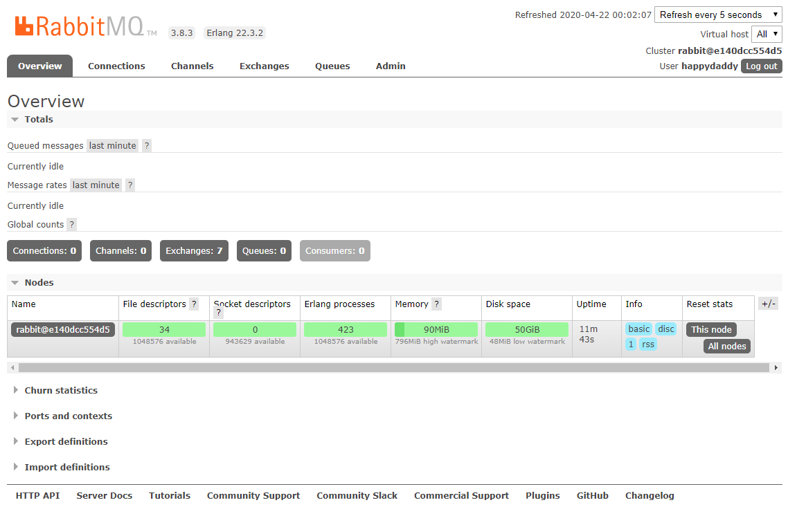Open help for Socket descriptors column

pyautogui.click(x=219, y=312)
